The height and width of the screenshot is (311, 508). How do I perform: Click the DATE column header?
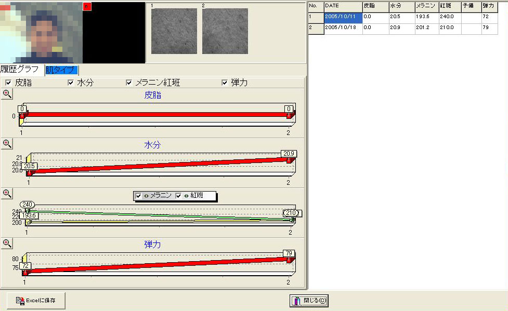point(343,7)
